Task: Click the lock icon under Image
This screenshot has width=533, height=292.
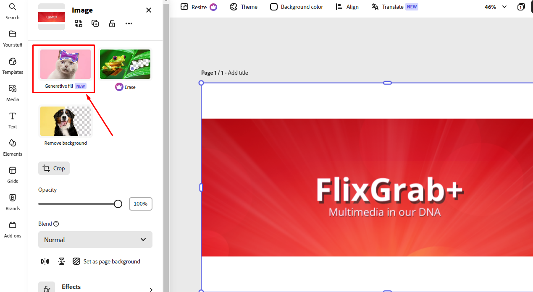Action: click(x=112, y=23)
